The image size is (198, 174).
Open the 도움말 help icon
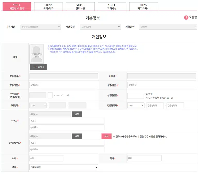186,18
